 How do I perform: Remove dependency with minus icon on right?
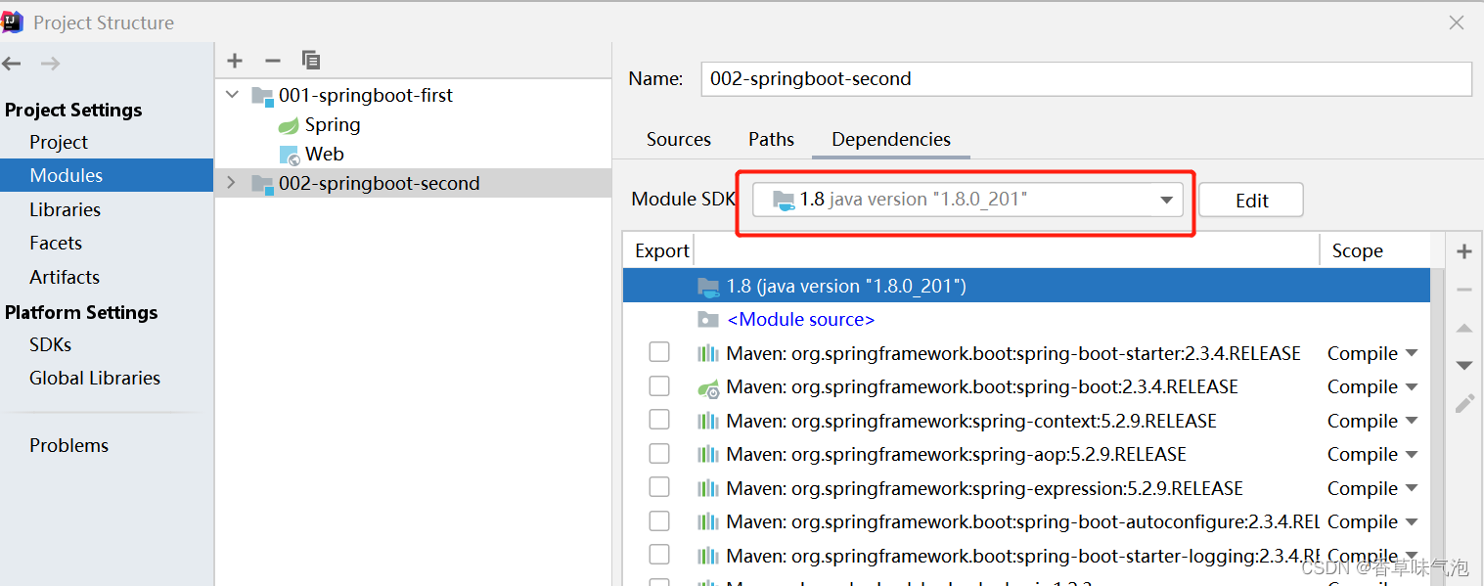coord(1464,290)
